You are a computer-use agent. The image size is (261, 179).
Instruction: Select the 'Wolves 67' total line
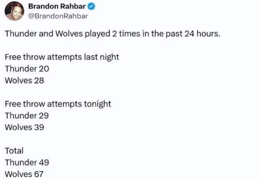coord(24,174)
